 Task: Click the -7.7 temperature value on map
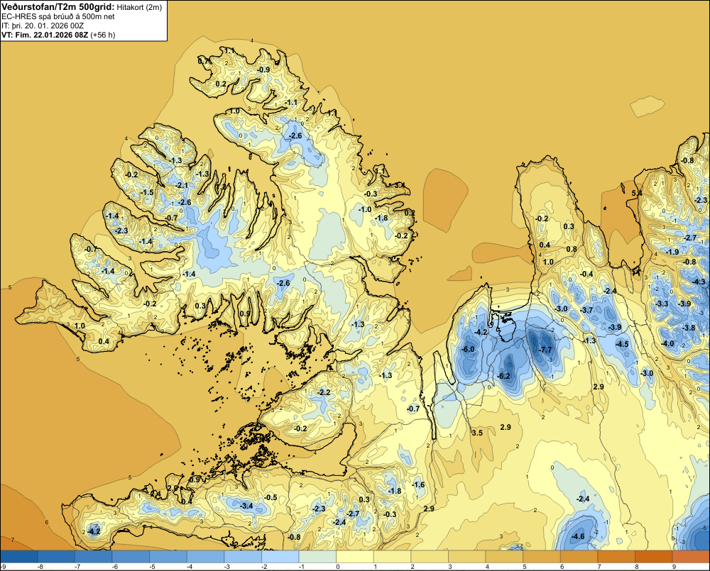coord(546,350)
